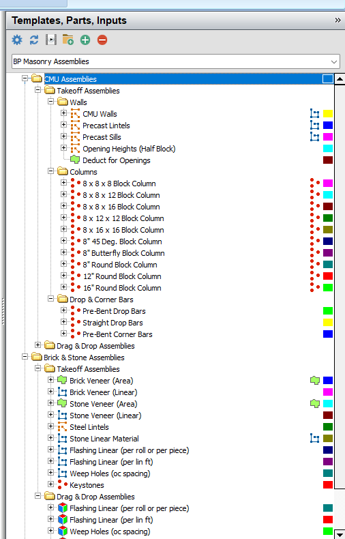Collapse the Walls folder
This screenshot has height=539, width=345.
51,102
